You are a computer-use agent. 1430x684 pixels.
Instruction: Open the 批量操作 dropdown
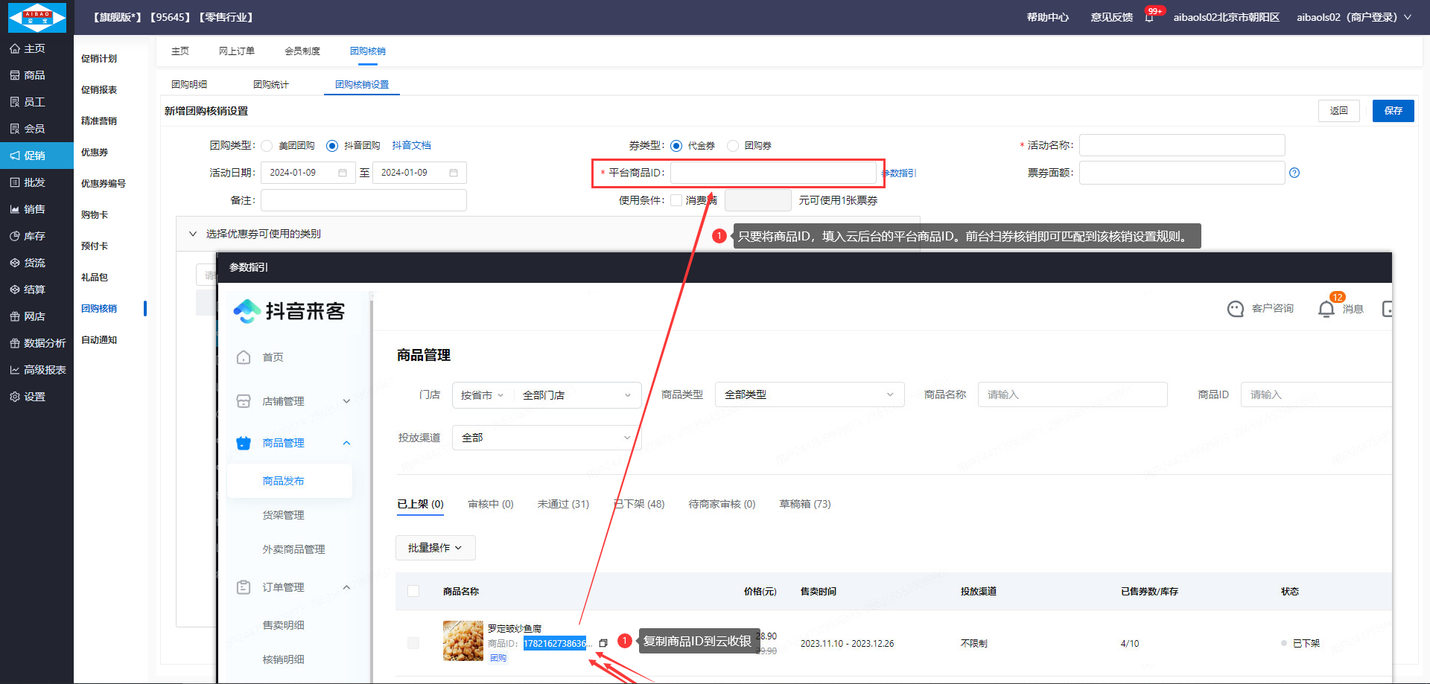tap(436, 548)
